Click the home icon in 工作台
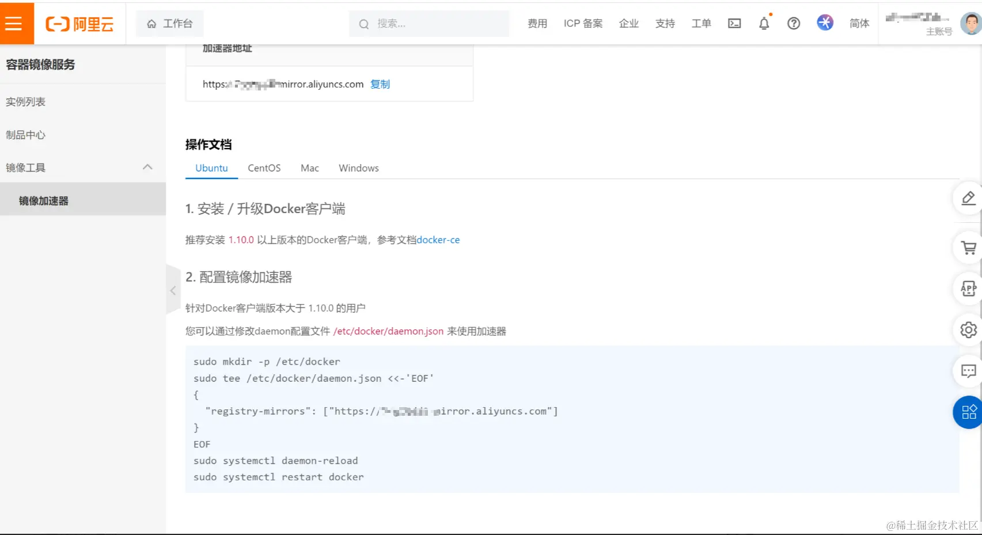The height and width of the screenshot is (535, 982). click(151, 24)
